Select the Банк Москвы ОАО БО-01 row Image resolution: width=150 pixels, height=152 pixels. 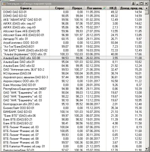coord(73,85)
